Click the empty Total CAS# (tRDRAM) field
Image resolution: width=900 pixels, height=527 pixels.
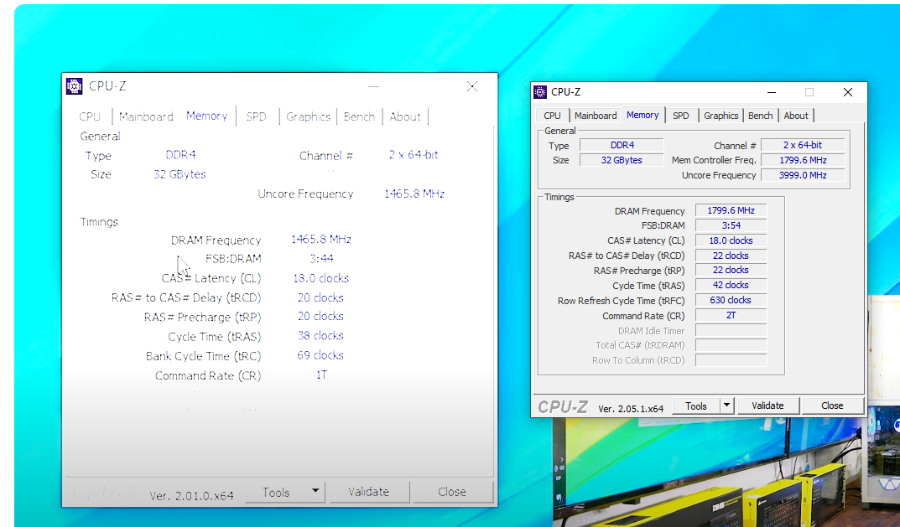(731, 344)
